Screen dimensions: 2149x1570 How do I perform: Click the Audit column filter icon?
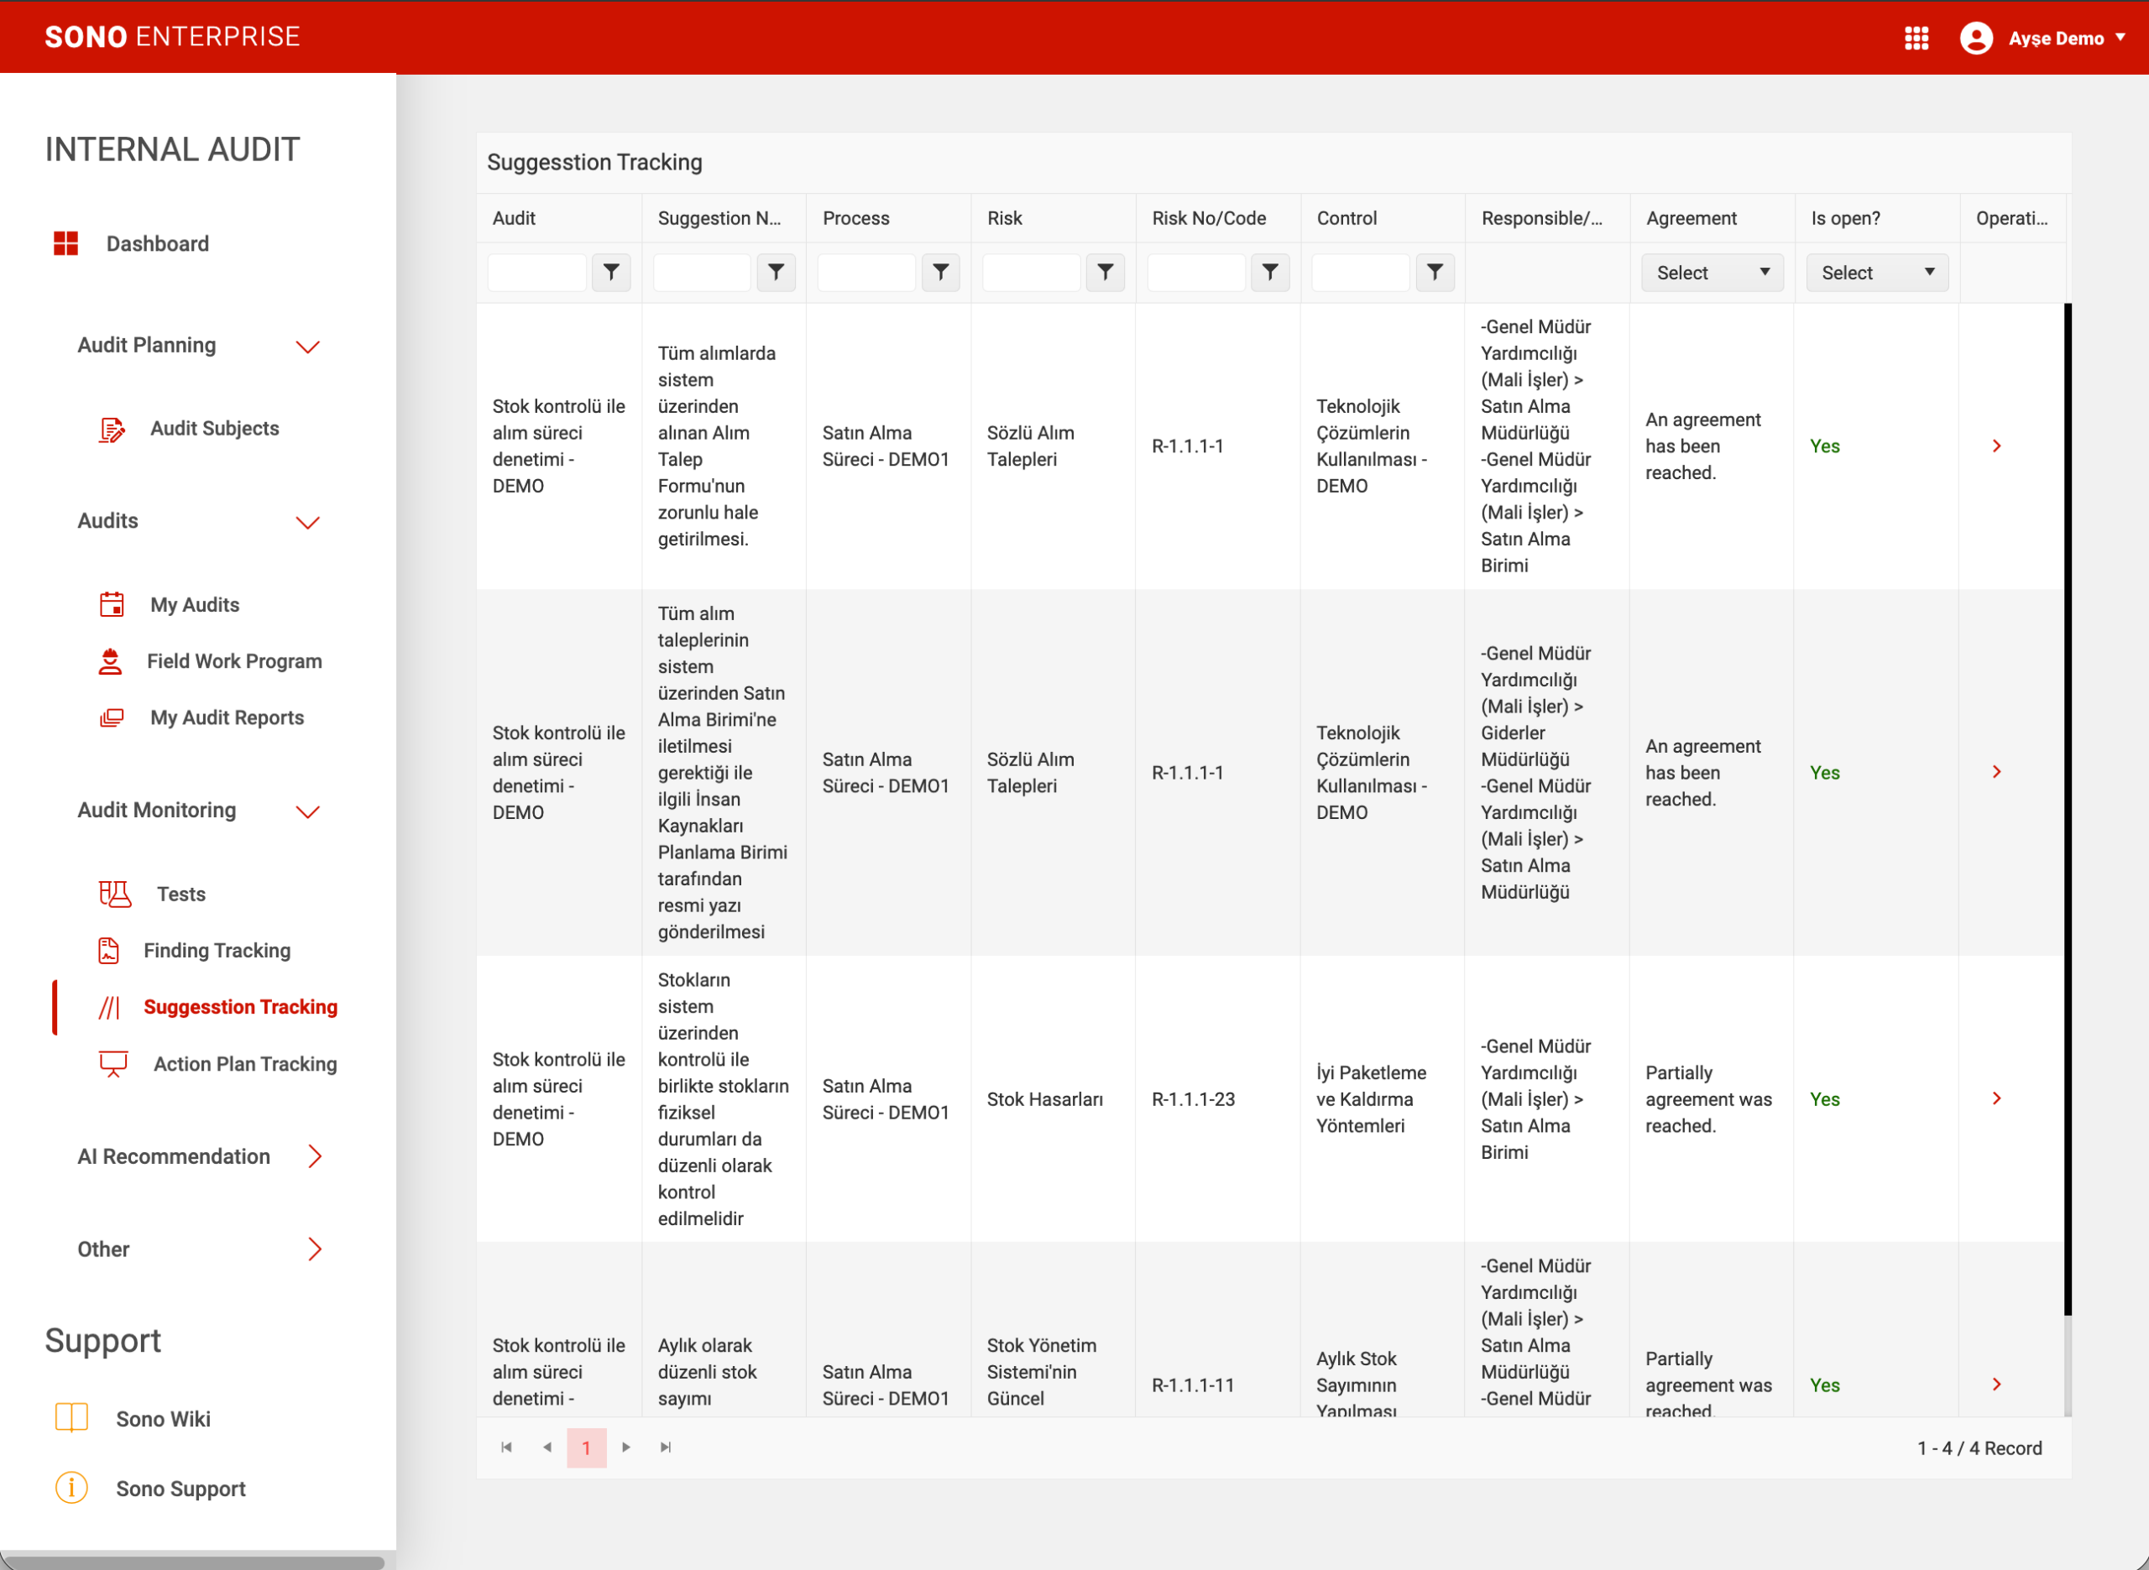(611, 273)
